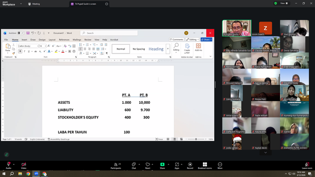315x177 pixels.
Task: Click Create a PDF icon
Action: point(187,49)
